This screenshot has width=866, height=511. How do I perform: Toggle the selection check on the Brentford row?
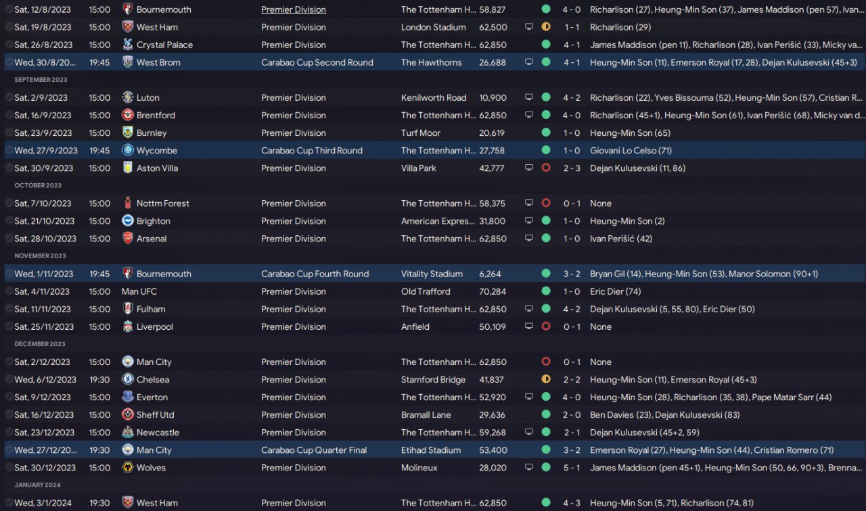8,115
